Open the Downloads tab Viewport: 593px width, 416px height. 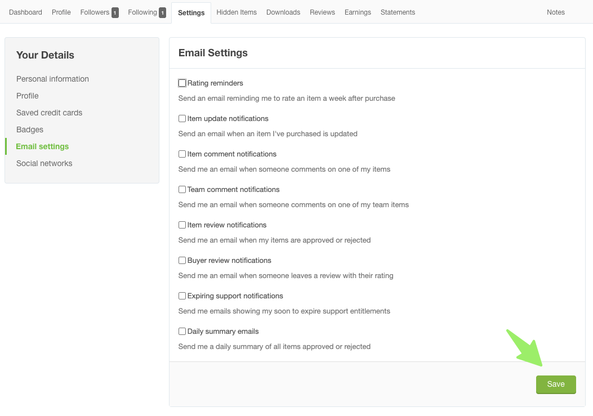pos(283,12)
